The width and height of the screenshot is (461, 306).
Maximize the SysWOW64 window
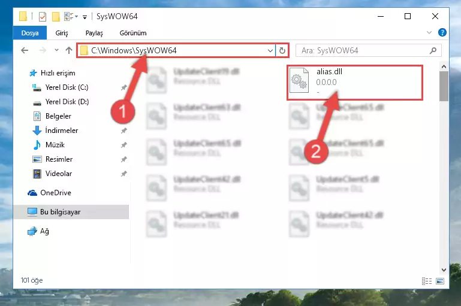pos(408,16)
